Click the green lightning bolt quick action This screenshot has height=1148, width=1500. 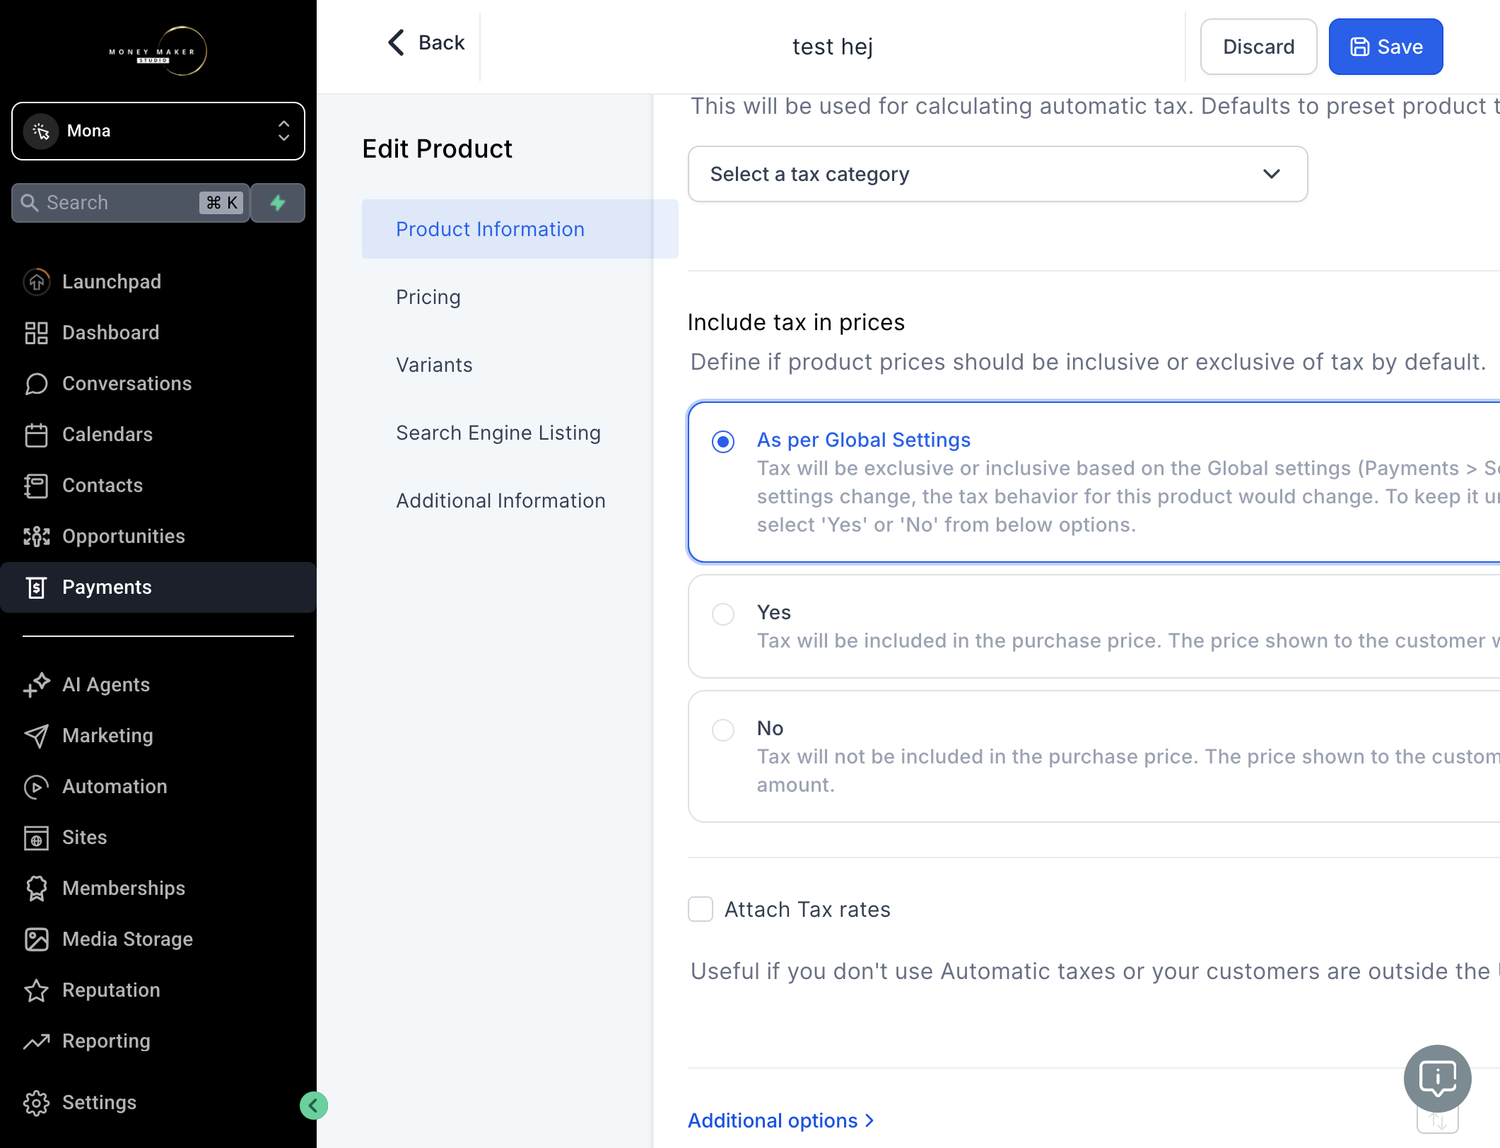pyautogui.click(x=278, y=203)
